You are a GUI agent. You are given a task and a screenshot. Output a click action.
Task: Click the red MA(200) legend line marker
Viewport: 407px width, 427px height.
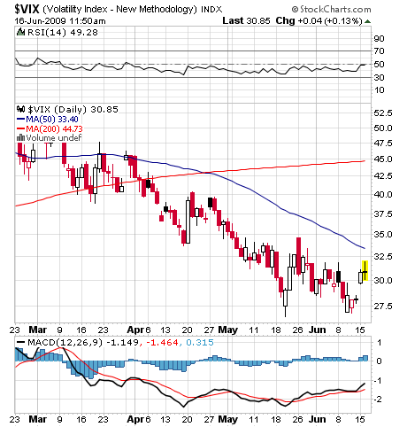20,128
